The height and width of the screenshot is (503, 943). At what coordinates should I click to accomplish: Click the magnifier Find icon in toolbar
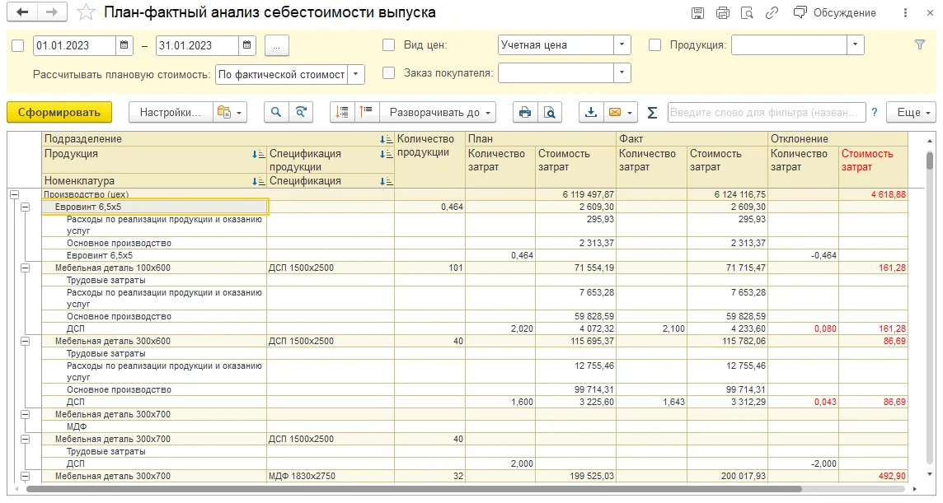coord(276,113)
